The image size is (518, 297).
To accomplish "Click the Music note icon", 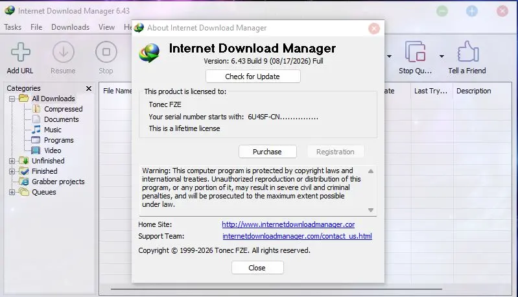I will click(36, 129).
